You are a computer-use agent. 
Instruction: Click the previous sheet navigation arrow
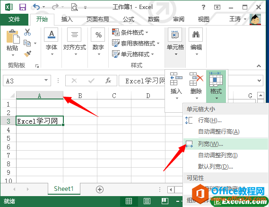pyautogui.click(x=14, y=189)
